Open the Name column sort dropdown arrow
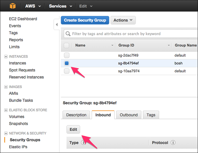 click(112, 45)
